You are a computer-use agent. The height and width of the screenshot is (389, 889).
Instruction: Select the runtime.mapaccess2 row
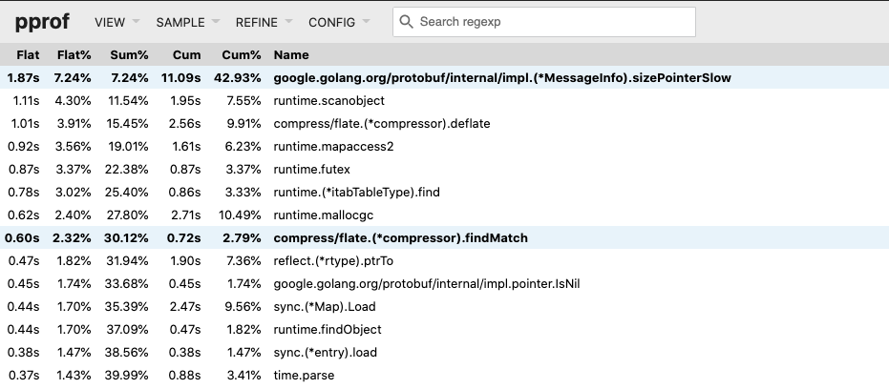coord(445,146)
